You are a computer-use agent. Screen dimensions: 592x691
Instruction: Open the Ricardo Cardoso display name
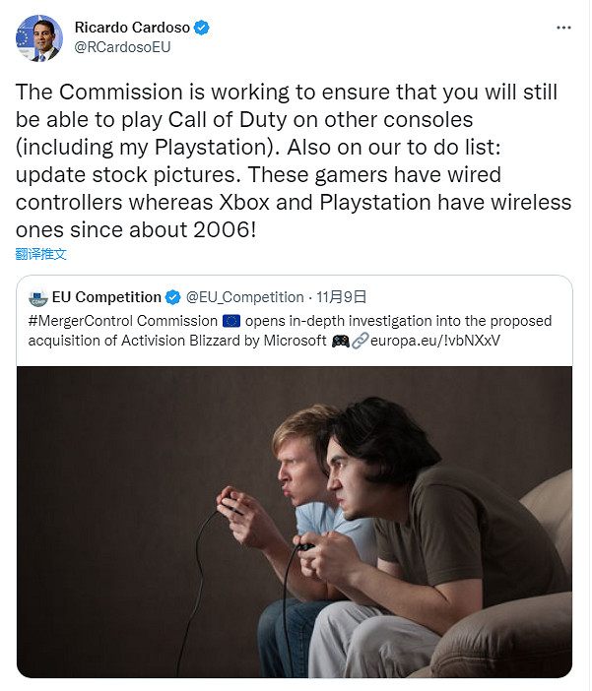132,28
